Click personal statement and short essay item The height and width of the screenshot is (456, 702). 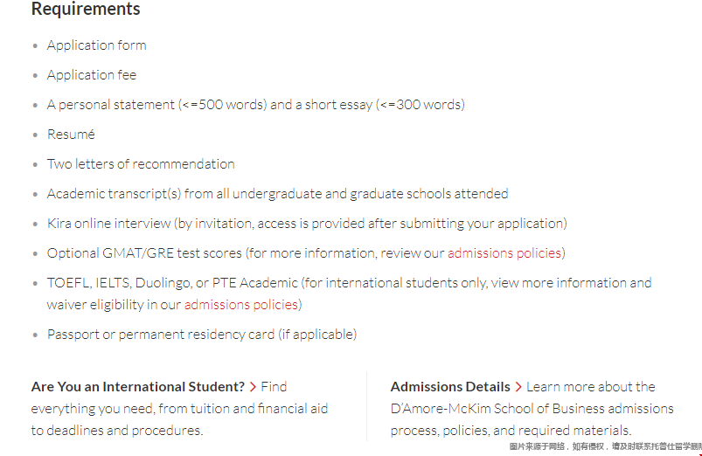click(x=256, y=105)
